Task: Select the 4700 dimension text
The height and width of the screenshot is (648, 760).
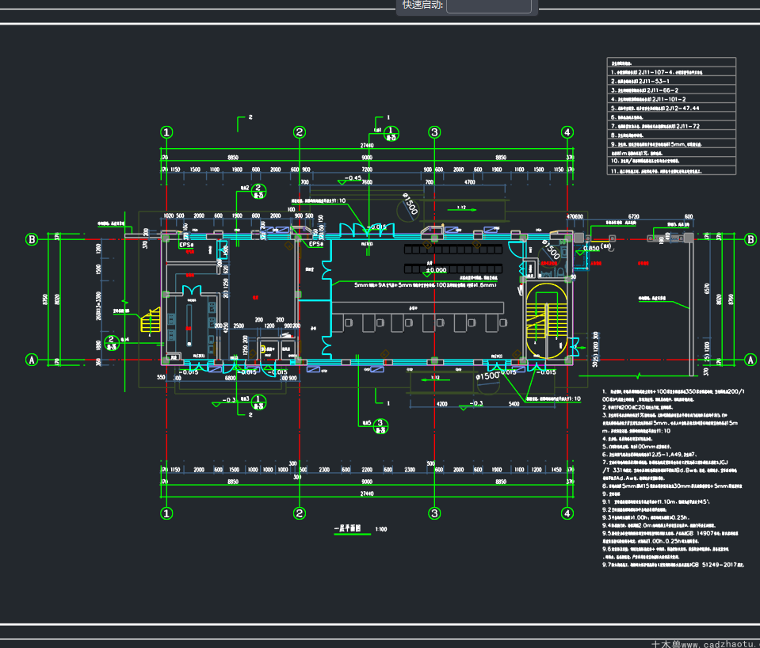Action: (x=470, y=182)
